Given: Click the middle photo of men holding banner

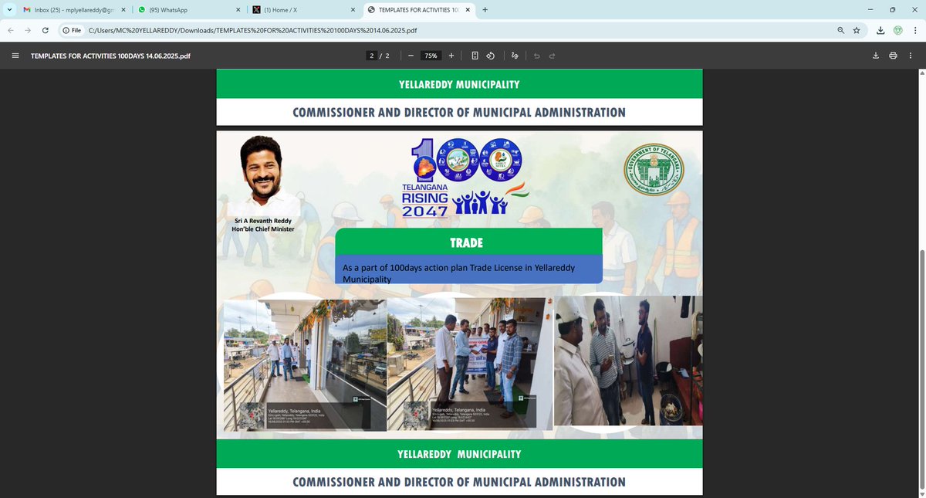Looking at the screenshot, I should coord(470,363).
